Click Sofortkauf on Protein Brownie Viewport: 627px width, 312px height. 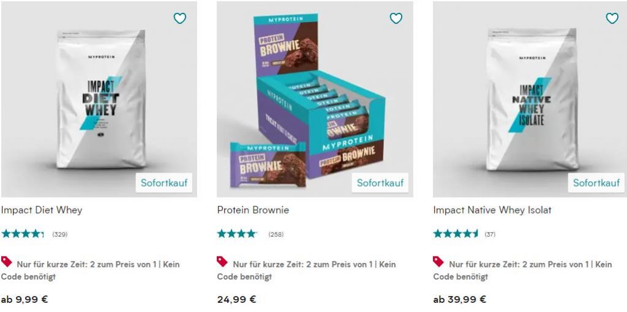tap(380, 183)
